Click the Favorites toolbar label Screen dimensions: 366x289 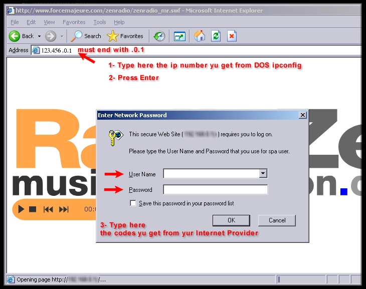(132, 36)
